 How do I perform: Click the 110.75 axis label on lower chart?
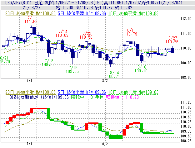(x=186, y=112)
